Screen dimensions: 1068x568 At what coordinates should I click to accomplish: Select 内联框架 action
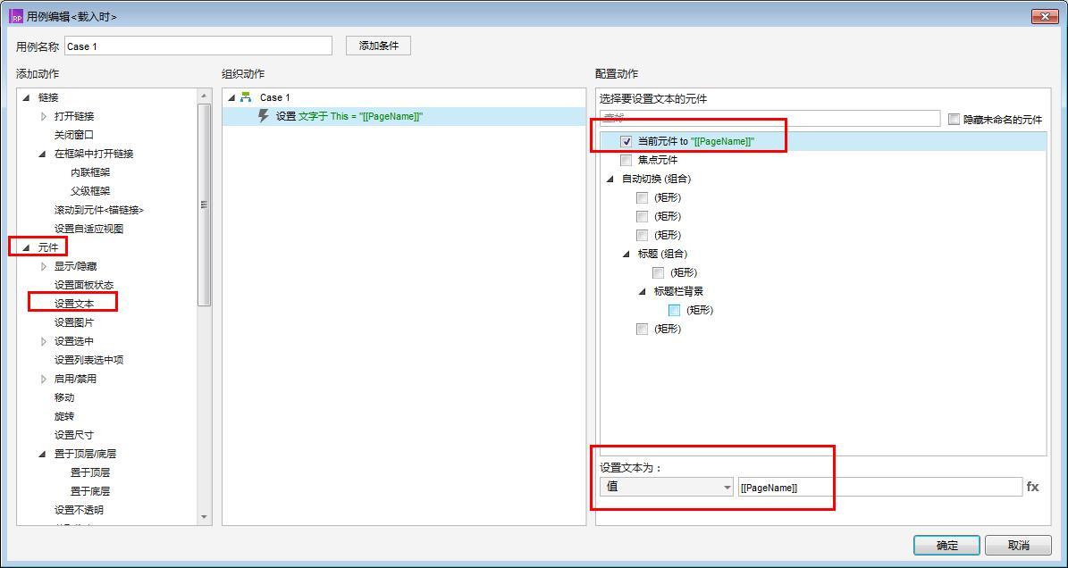click(x=90, y=172)
